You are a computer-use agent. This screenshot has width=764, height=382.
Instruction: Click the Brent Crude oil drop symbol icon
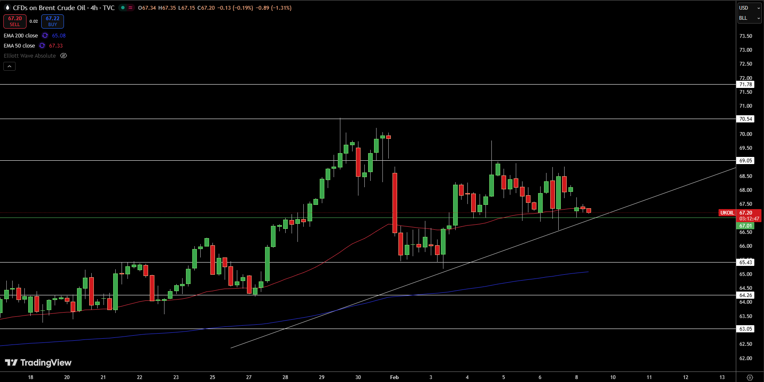pos(7,8)
